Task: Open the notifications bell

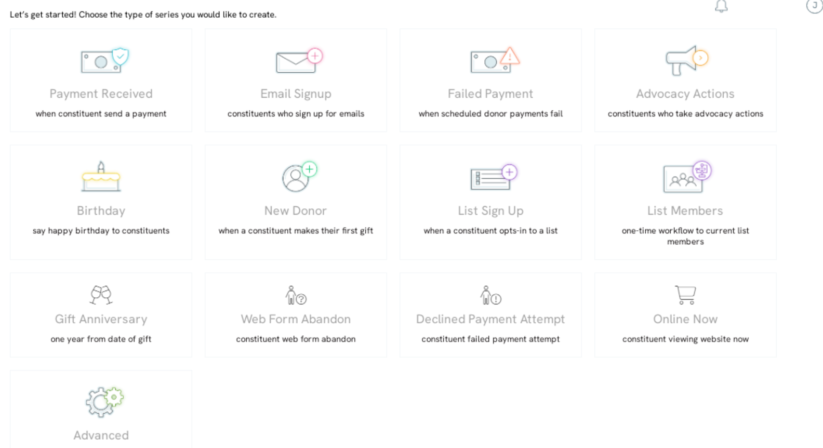Action: point(721,6)
